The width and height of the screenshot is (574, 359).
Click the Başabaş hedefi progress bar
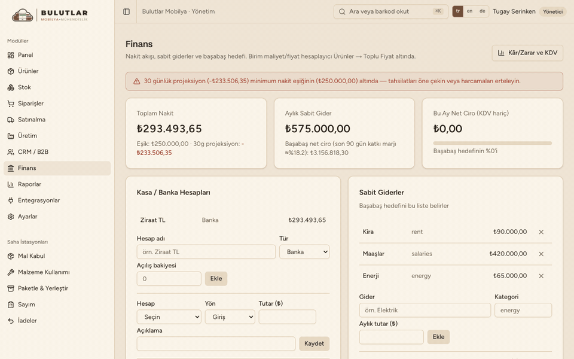(x=492, y=143)
